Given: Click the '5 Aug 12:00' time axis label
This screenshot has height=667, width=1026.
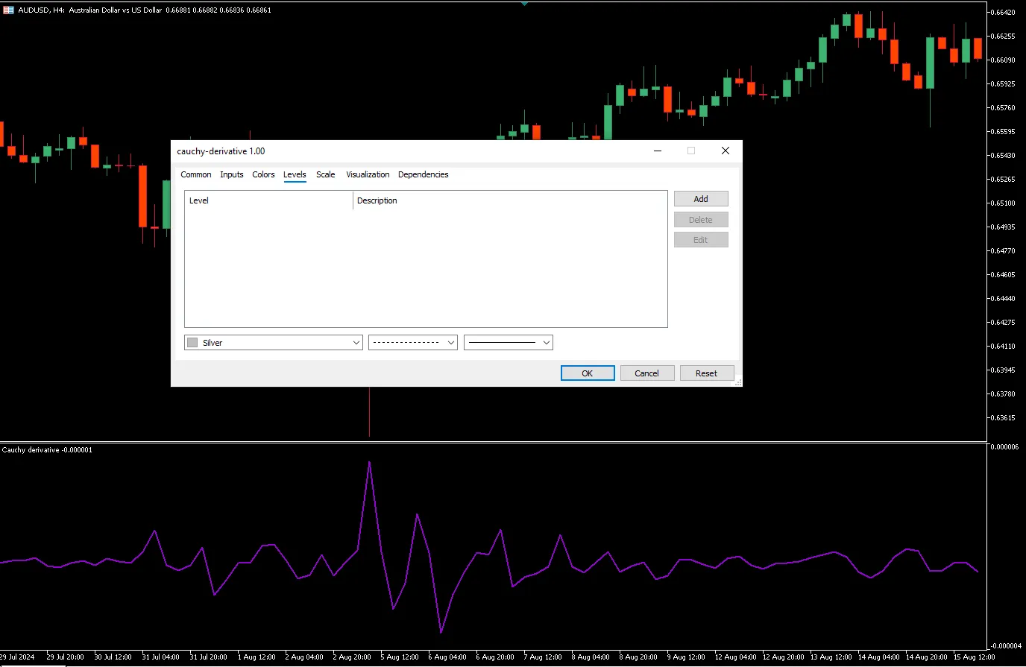Looking at the screenshot, I should [400, 657].
